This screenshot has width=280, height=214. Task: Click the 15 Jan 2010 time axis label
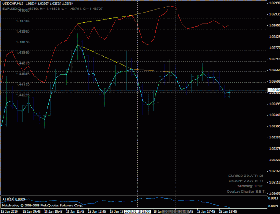(x=9, y=211)
